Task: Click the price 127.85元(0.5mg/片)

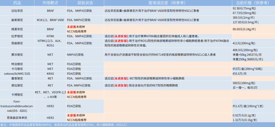Action: pyautogui.click(x=245, y=22)
